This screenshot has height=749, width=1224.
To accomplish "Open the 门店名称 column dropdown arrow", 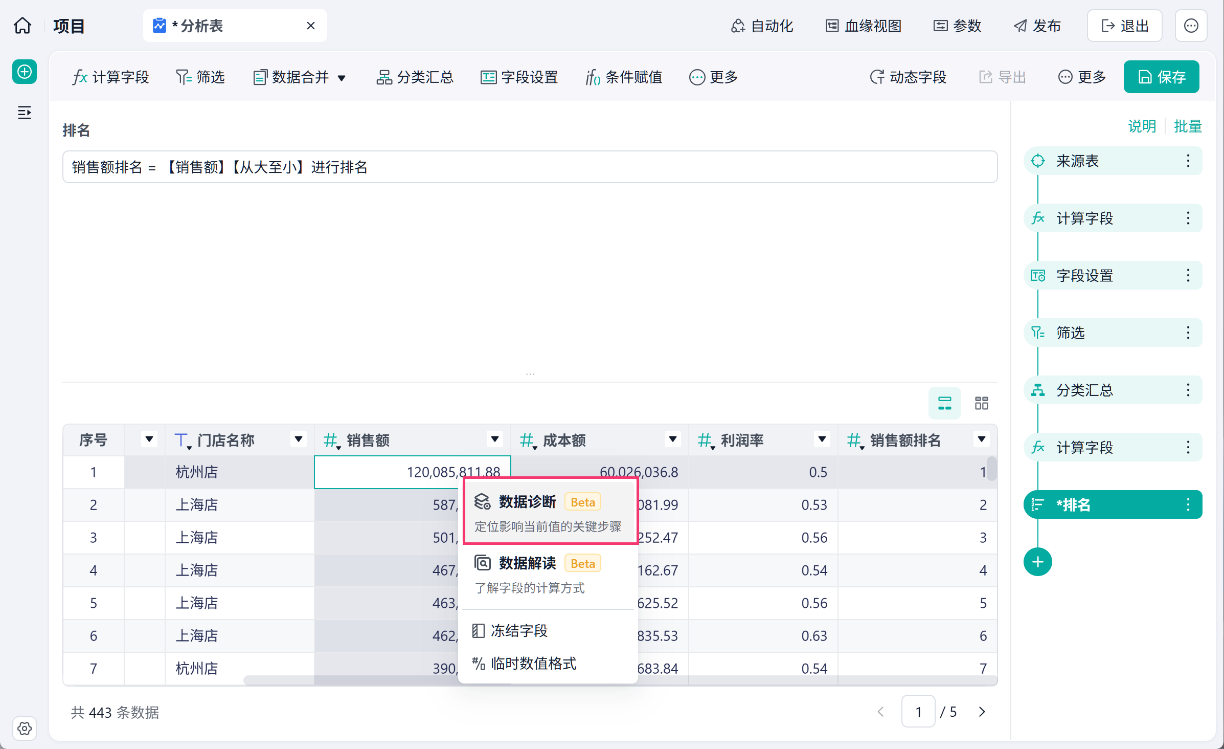I will [x=298, y=439].
